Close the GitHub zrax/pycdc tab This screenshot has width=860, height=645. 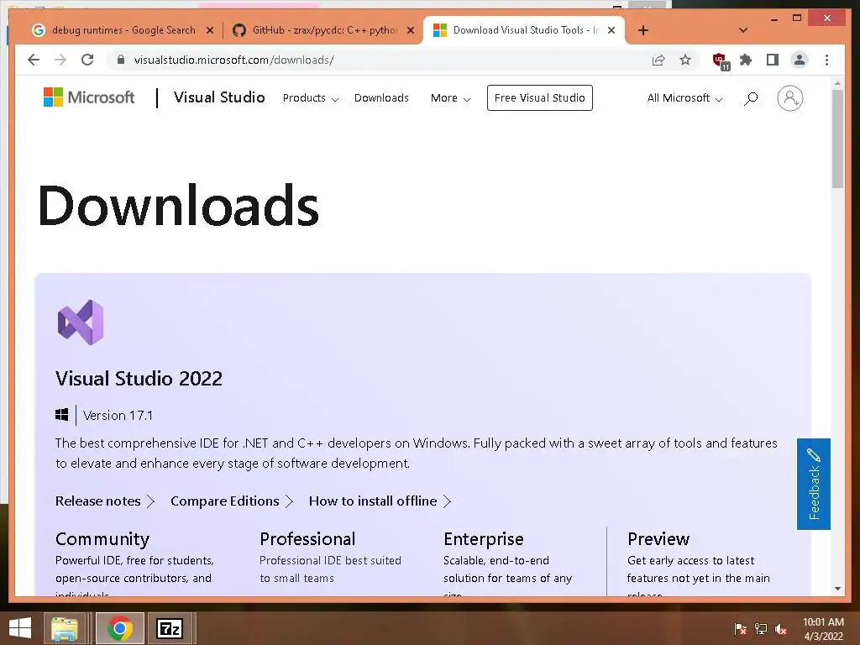click(x=410, y=31)
